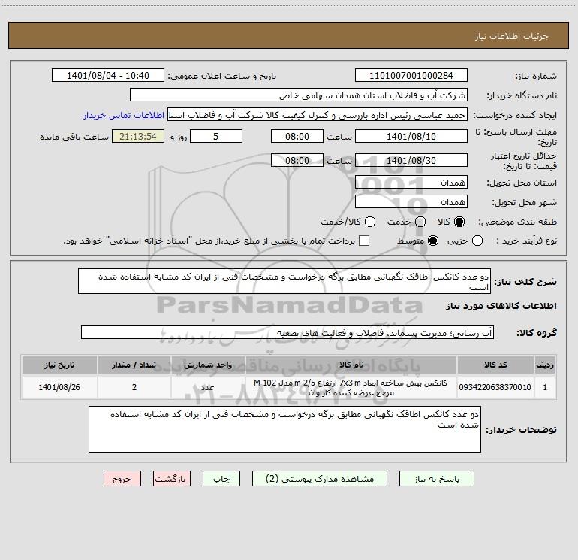This screenshot has height=560, width=578.
Task: Toggle the اسناد خزانه اسلامی payment checkbox
Action: pos(364,241)
